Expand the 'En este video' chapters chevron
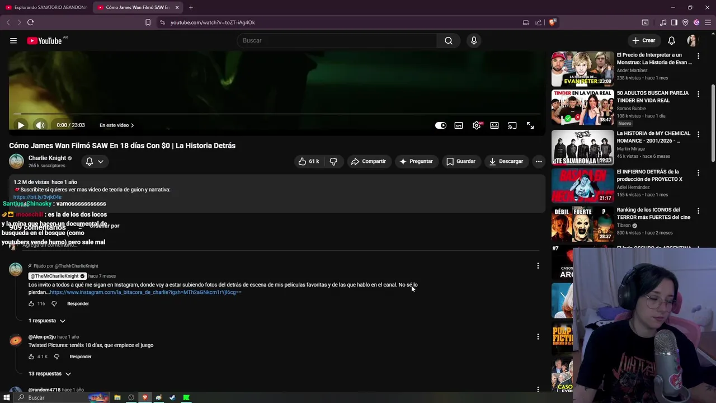The image size is (716, 403). (x=132, y=125)
